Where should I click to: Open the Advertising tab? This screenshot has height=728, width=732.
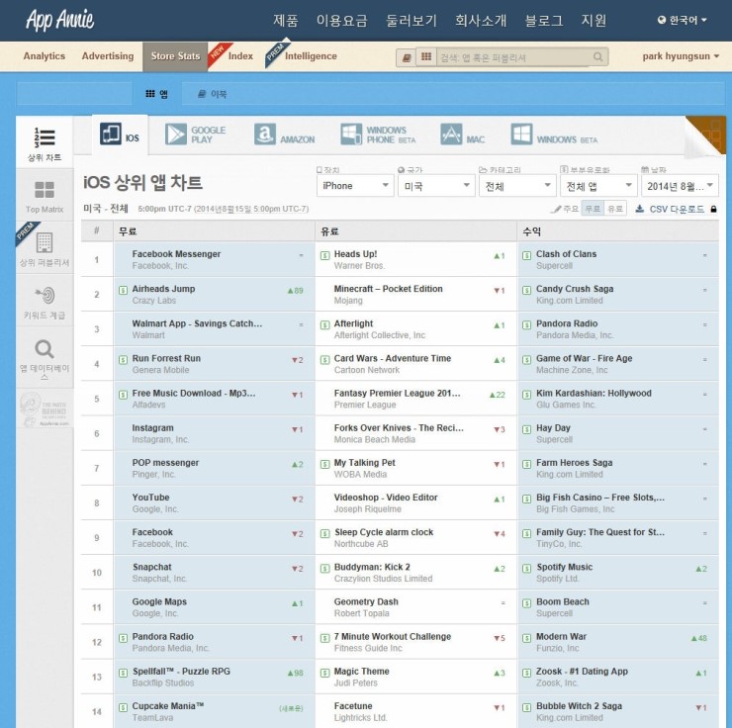tap(108, 56)
